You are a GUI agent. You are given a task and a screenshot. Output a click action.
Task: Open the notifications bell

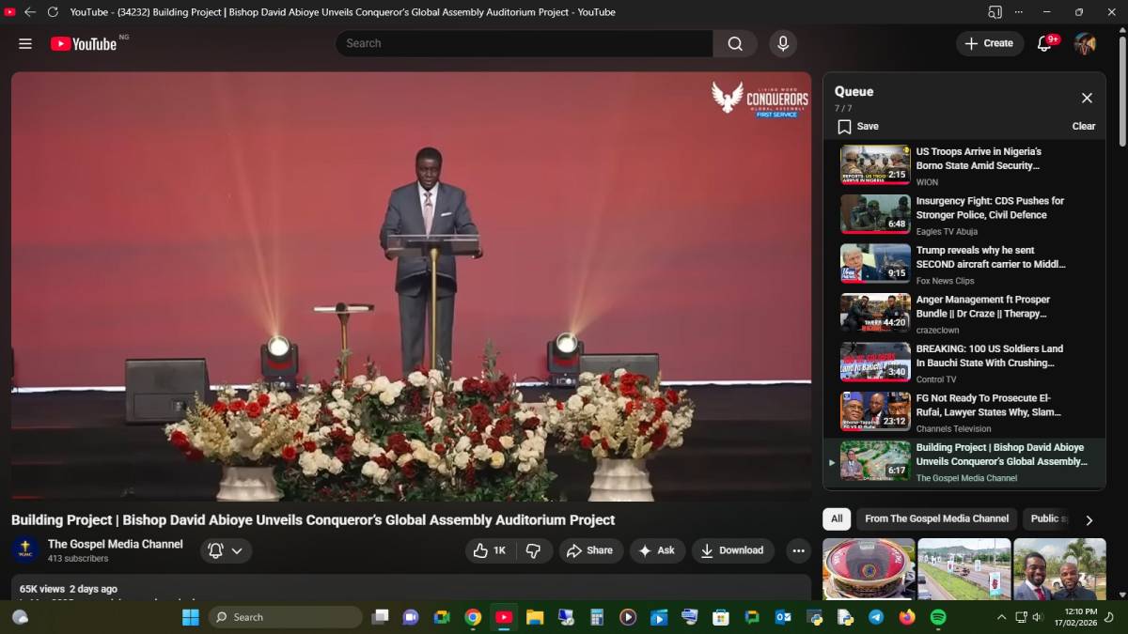click(x=1044, y=43)
